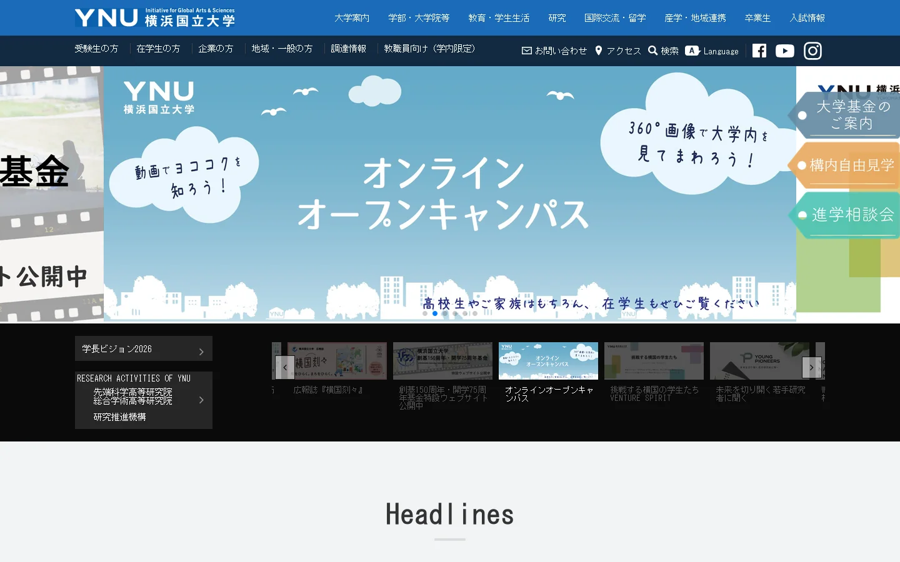The image size is (900, 562).
Task: Click the 調達情報 link
Action: (x=349, y=49)
